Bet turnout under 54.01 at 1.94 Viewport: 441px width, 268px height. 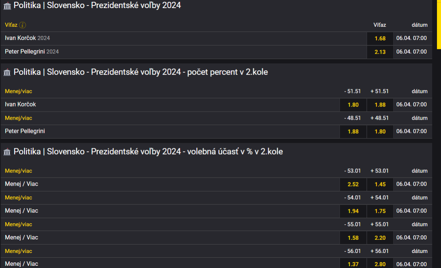353,211
